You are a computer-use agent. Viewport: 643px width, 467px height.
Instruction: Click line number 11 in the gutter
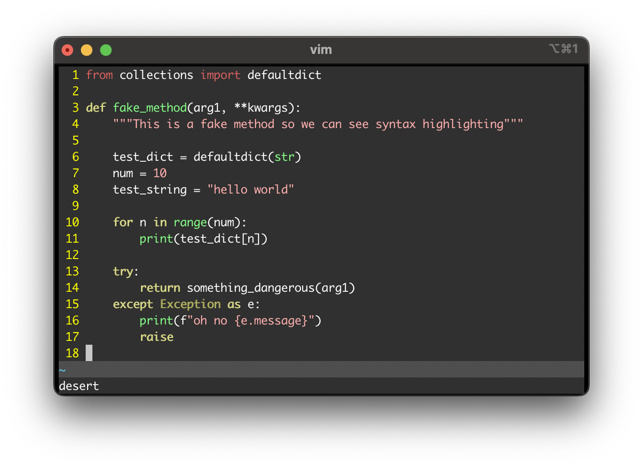(x=72, y=238)
